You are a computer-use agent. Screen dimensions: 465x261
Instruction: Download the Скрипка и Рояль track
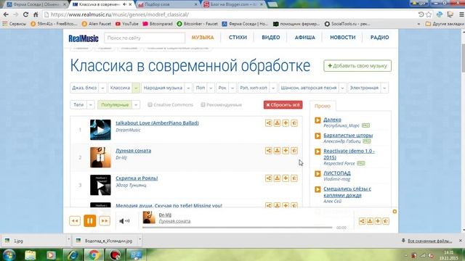pos(277,178)
